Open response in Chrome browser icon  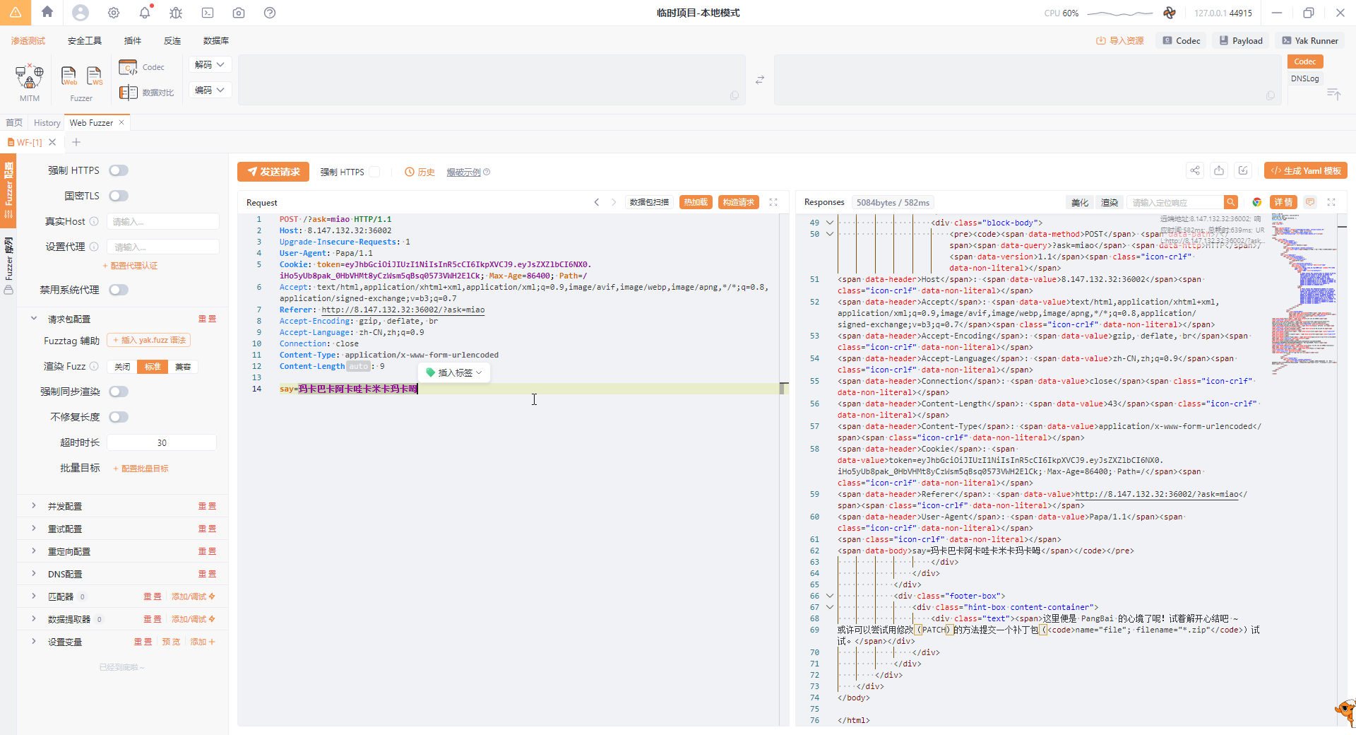(x=1256, y=202)
